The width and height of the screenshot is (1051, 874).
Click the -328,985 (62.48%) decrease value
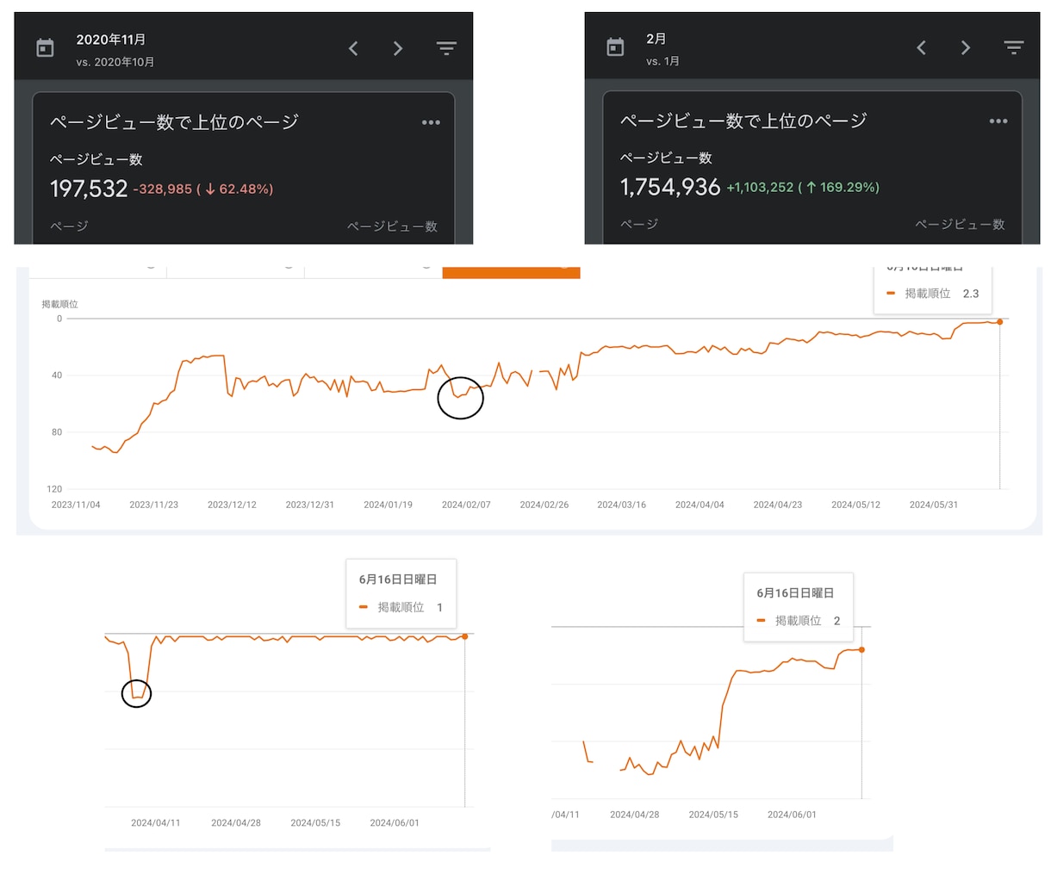pyautogui.click(x=203, y=189)
